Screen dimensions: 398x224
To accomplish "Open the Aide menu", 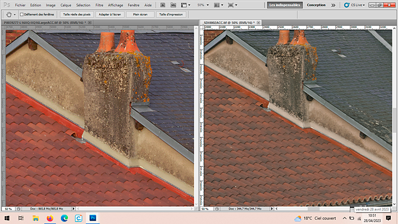I will click(148, 5).
